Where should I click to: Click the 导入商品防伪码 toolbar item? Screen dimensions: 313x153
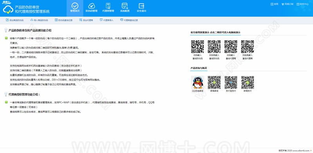pyautogui.click(x=39, y=20)
